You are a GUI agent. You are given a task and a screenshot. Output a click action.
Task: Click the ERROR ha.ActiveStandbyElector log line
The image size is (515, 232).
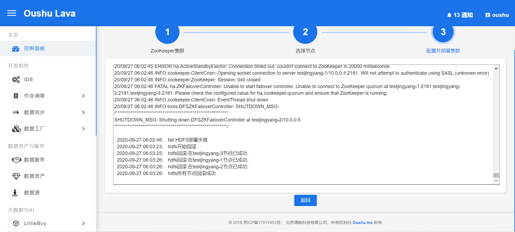click(x=252, y=66)
